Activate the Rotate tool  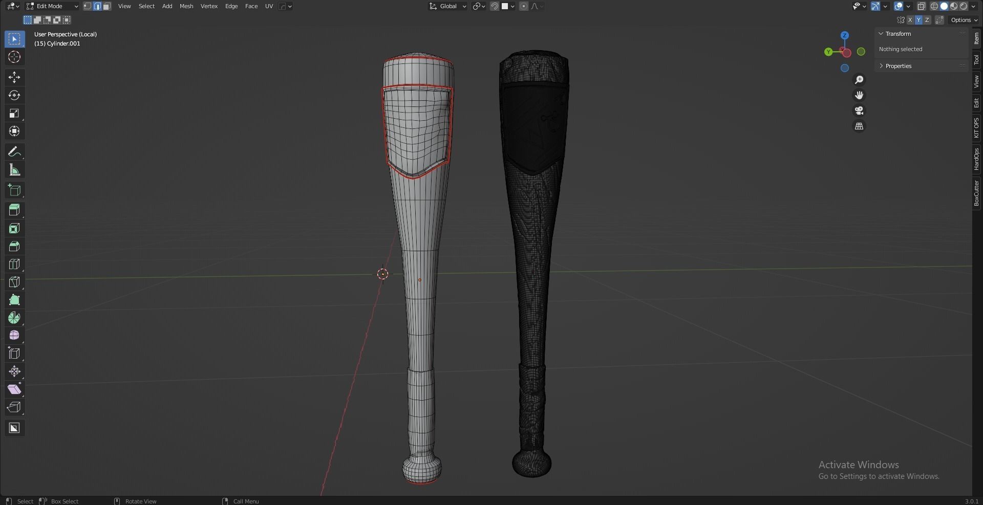click(14, 95)
